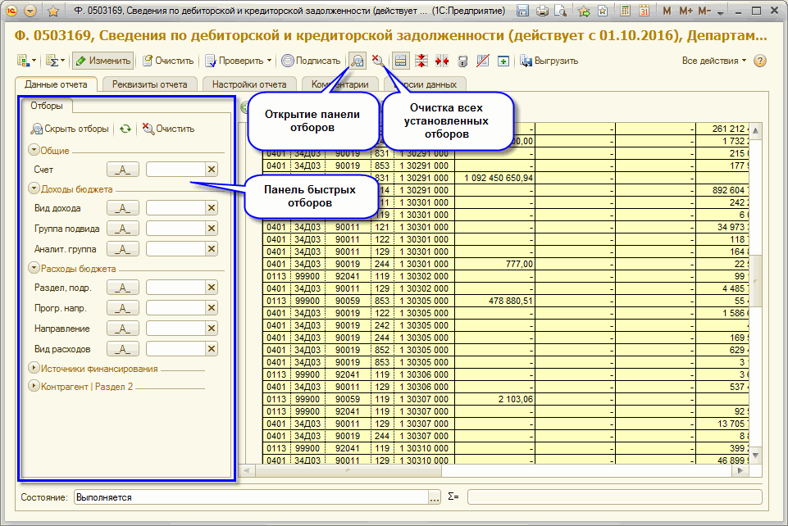Click the save diskette icon in title bar
The width and height of the screenshot is (788, 526).
tap(523, 11)
